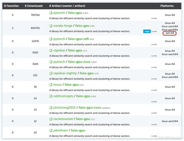Image resolution: width=184 pixels, height=141 pixels.
Task: Open the kruus owner link
Action: click(57, 85)
